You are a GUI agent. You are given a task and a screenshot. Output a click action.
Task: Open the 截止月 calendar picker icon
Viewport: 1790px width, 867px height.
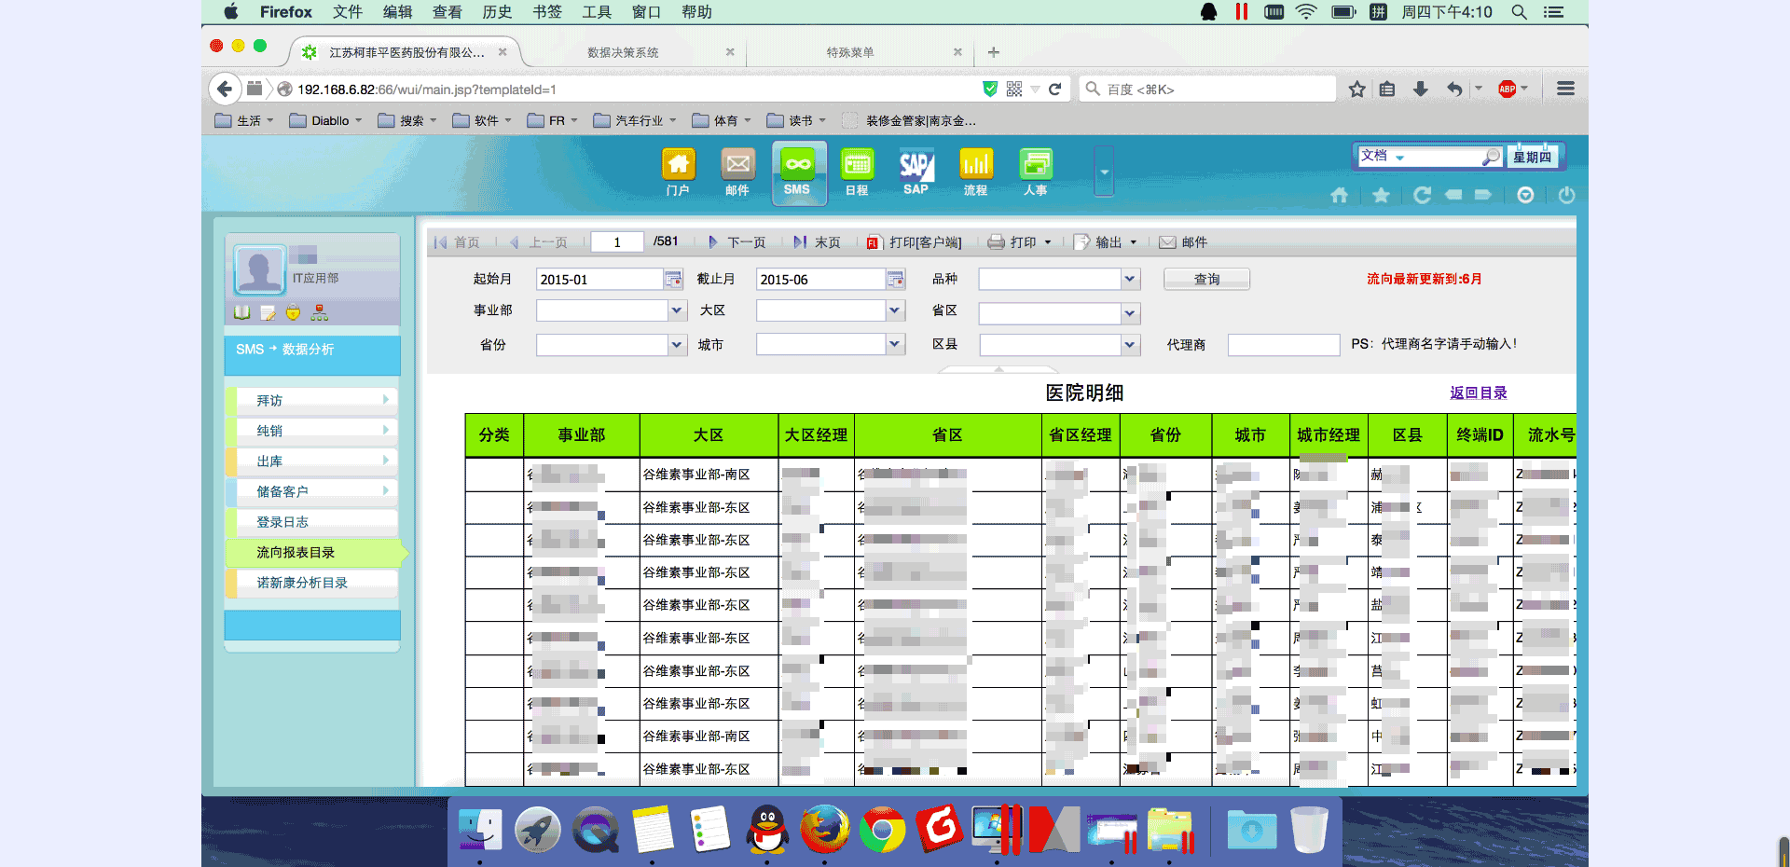(895, 279)
